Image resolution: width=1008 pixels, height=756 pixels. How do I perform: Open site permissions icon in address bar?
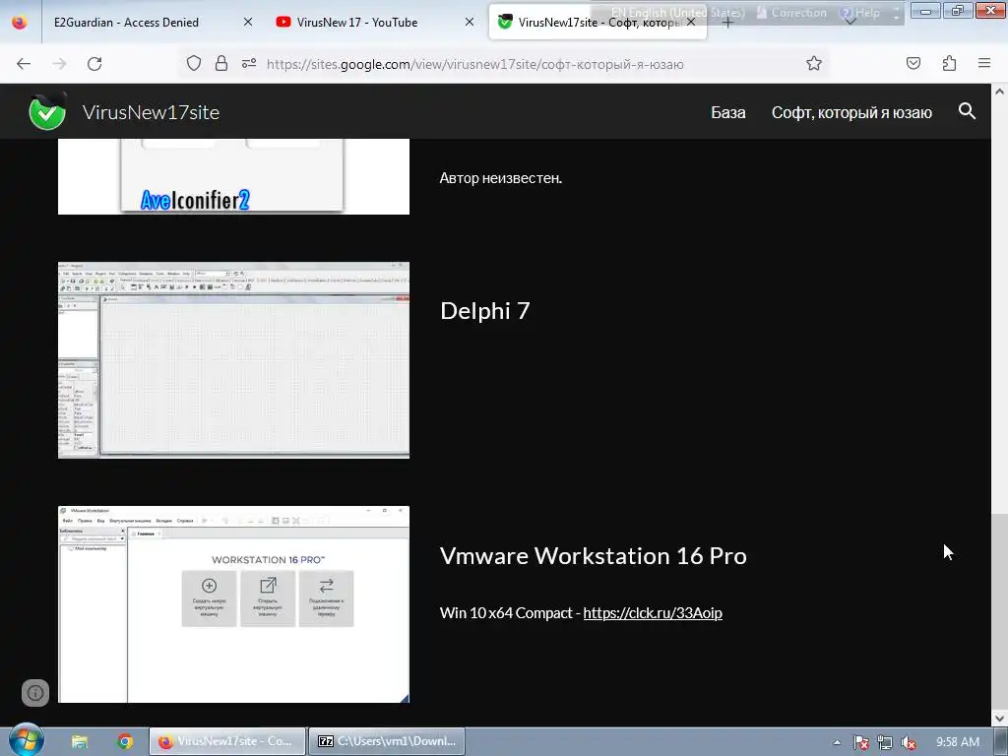point(249,63)
